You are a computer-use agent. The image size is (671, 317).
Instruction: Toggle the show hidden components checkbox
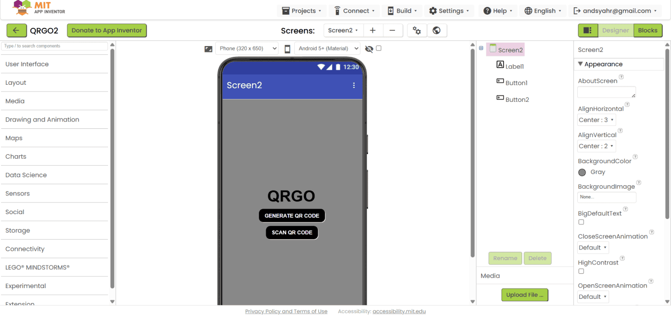[x=379, y=48]
